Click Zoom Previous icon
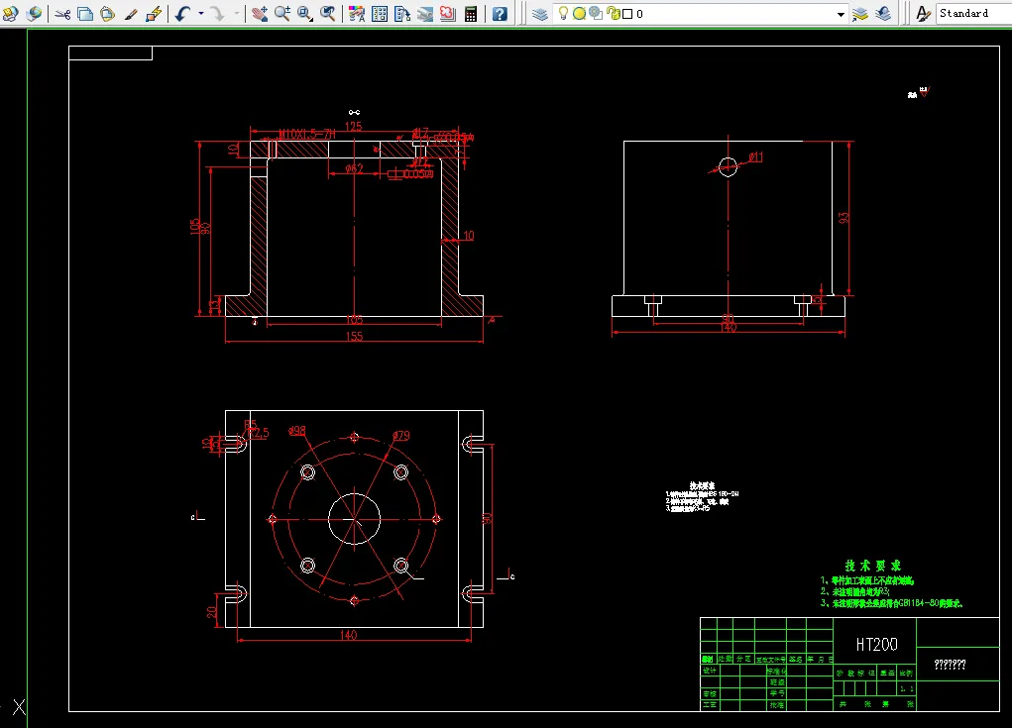This screenshot has width=1012, height=728. click(x=328, y=14)
